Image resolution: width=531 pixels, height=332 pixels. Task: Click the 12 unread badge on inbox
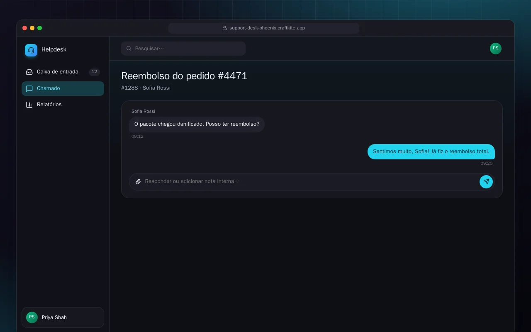click(x=94, y=72)
